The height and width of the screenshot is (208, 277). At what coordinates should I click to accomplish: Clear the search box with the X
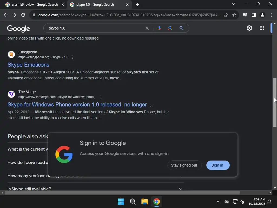[147, 28]
